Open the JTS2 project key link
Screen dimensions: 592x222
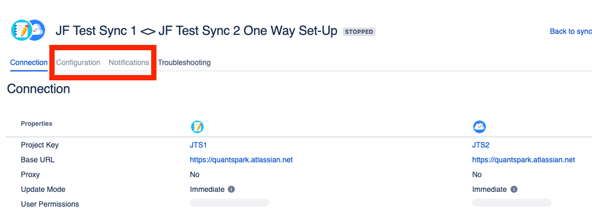point(481,145)
